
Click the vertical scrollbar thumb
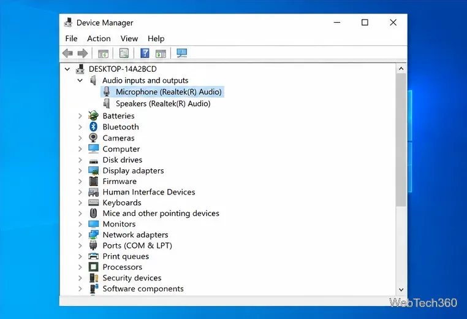pos(401,139)
